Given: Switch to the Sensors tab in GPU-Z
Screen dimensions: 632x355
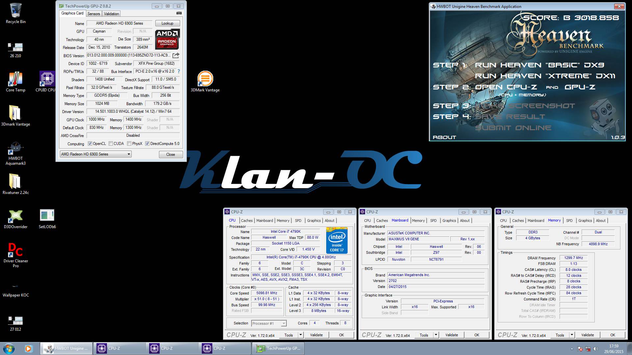Looking at the screenshot, I should point(93,14).
